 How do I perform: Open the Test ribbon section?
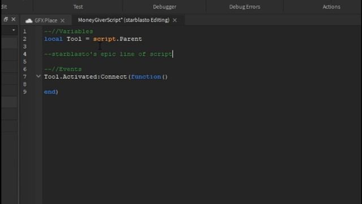coord(78,7)
